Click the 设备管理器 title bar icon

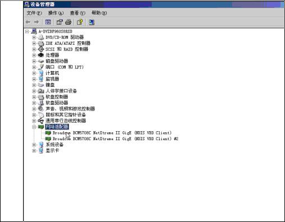[27, 4]
